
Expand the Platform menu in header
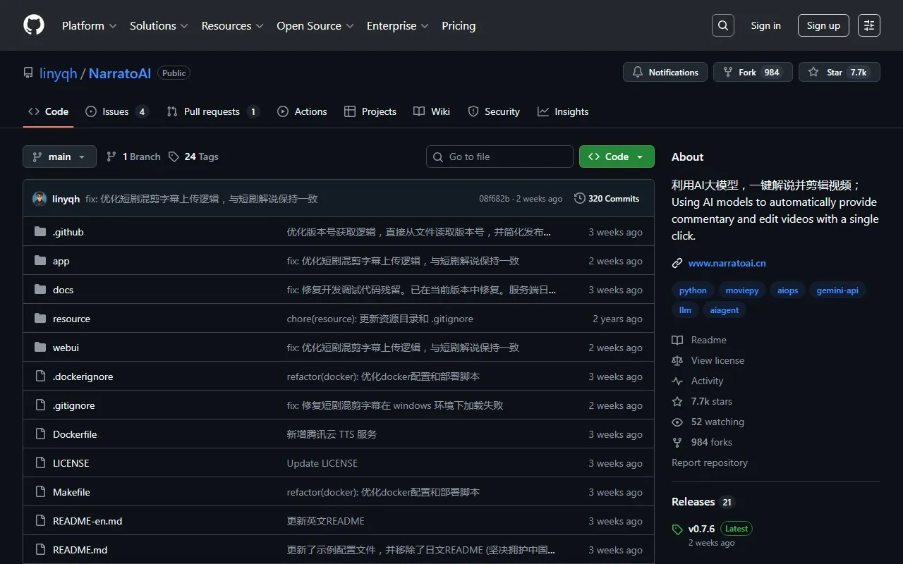pos(89,25)
